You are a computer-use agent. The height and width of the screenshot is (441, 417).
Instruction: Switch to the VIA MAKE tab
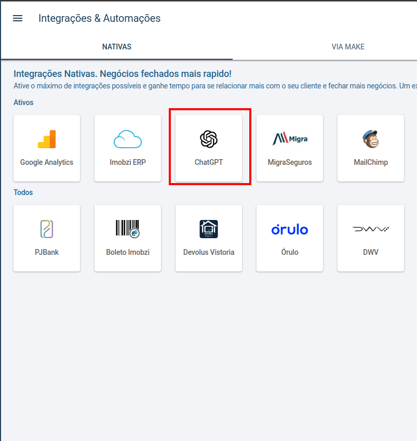[348, 47]
